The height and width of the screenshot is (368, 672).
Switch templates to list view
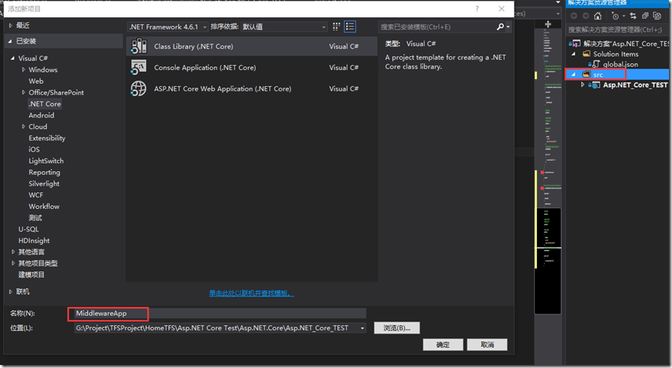tap(350, 26)
